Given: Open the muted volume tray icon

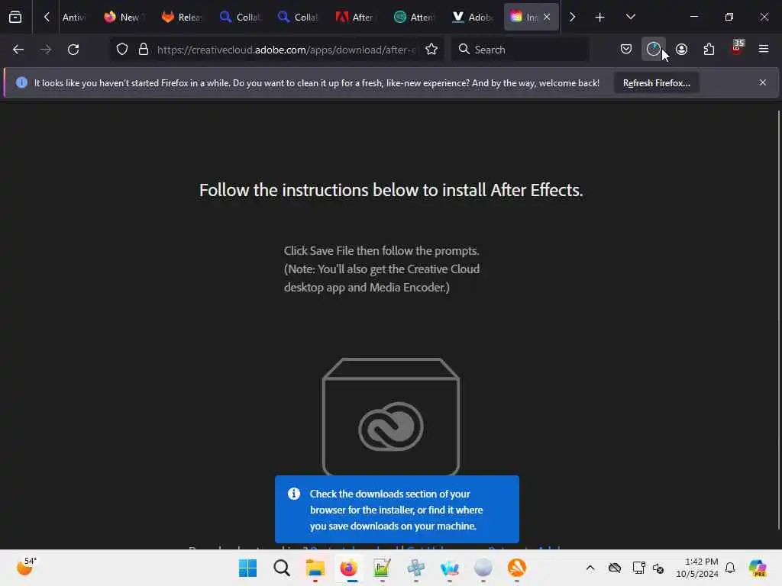Looking at the screenshot, I should click(x=658, y=568).
